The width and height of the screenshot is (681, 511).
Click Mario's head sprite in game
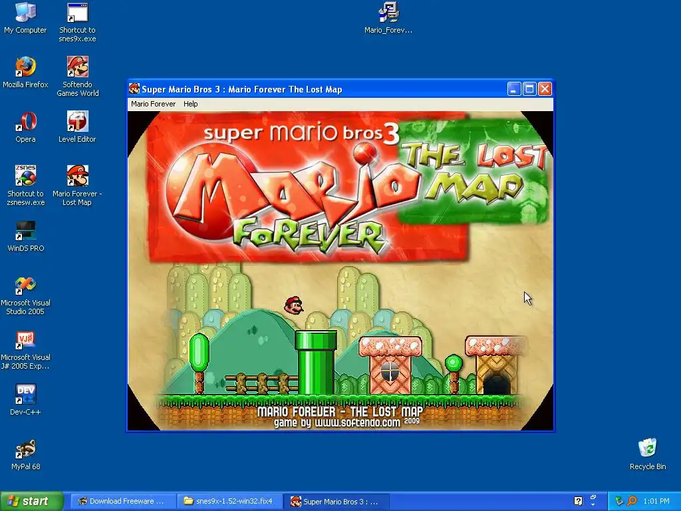293,305
